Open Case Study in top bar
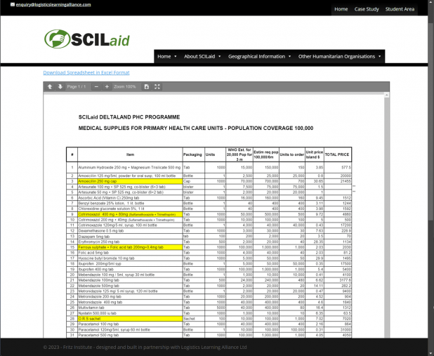Viewport: 434px width, 356px height. (x=367, y=9)
